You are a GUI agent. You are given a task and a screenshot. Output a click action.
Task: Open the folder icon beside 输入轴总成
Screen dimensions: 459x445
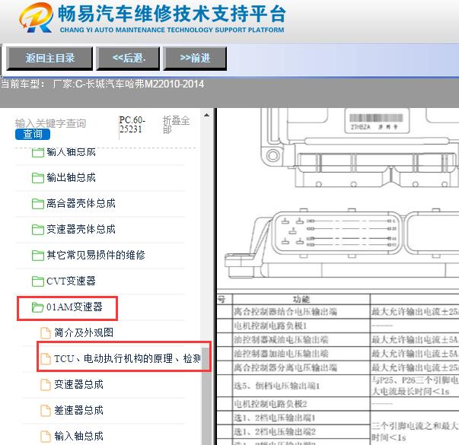click(x=38, y=152)
